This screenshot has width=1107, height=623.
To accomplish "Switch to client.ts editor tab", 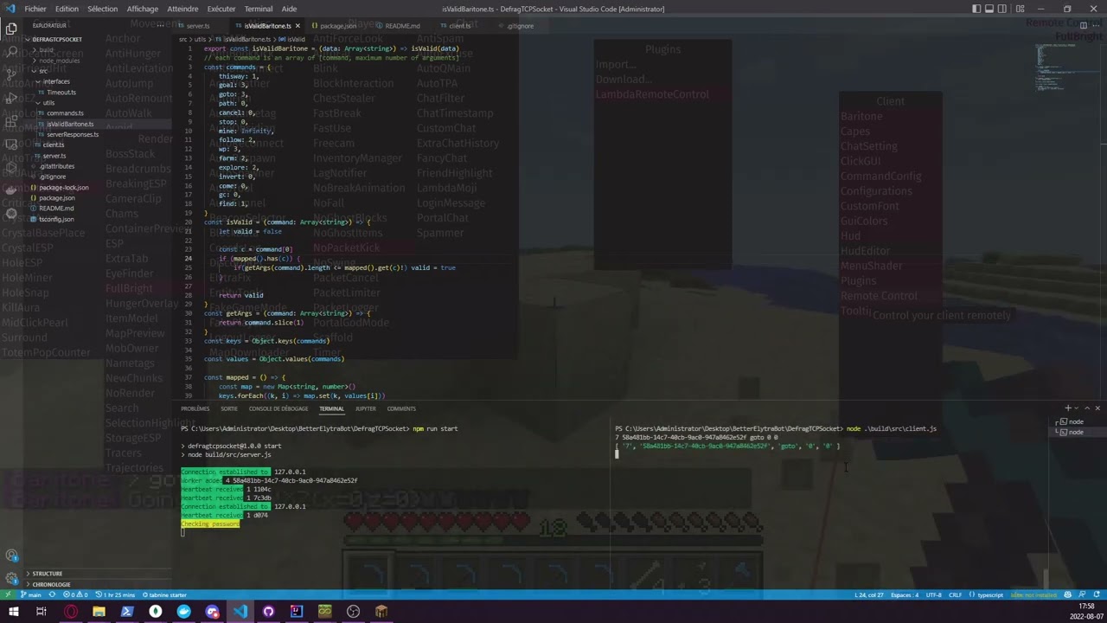I will 459,26.
